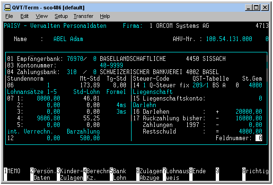
Task: Close the QVT/Term window
Action: [265, 8]
